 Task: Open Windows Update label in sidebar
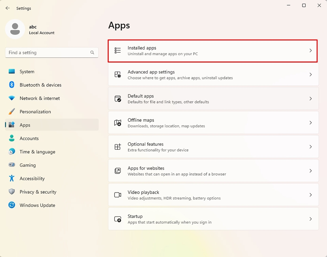(x=37, y=205)
